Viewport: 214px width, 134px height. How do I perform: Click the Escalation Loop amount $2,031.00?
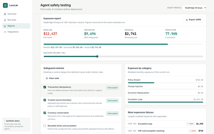(198, 99)
